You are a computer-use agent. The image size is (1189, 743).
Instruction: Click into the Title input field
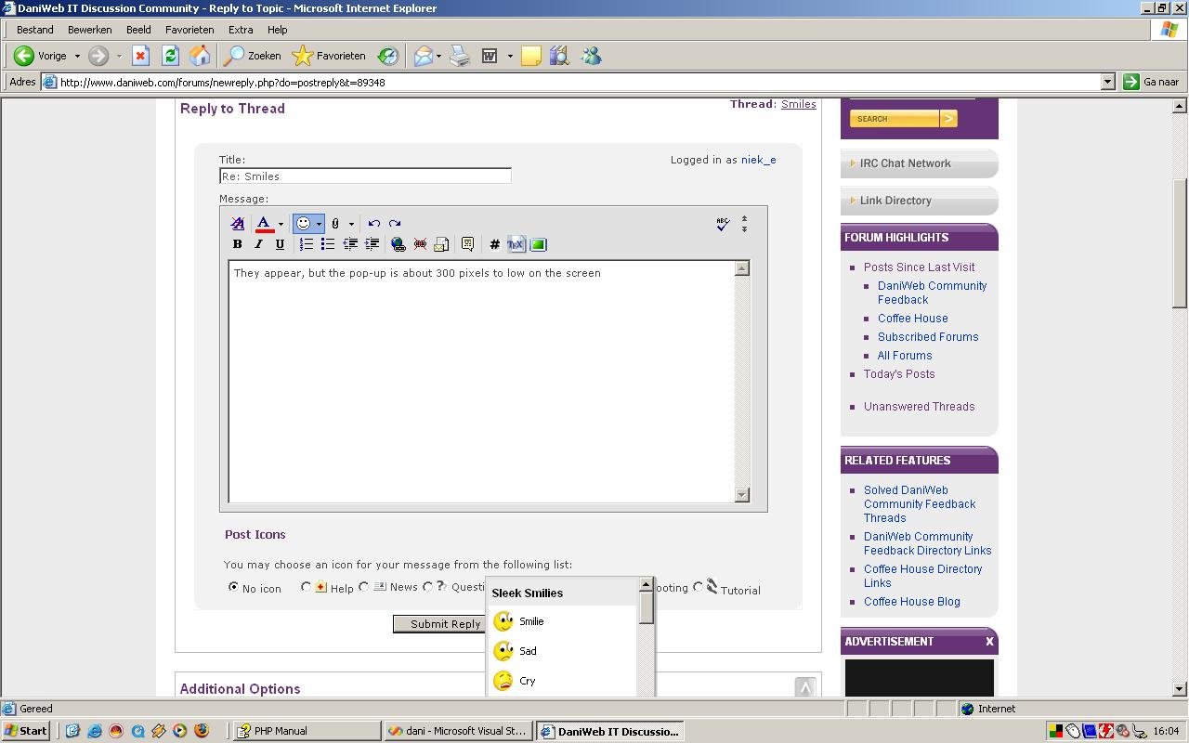click(365, 176)
